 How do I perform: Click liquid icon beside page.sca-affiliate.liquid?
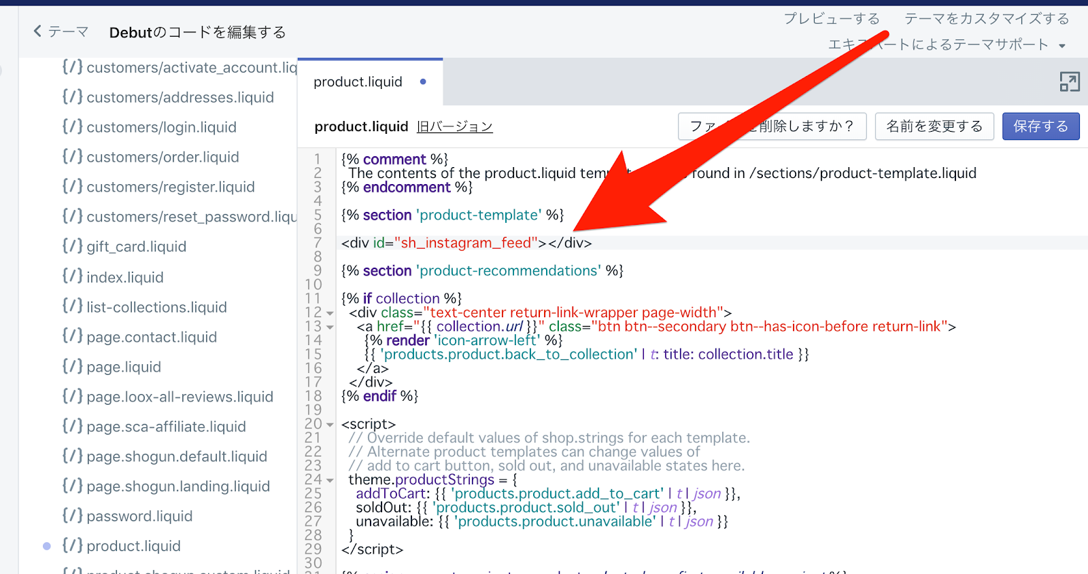pyautogui.click(x=72, y=426)
